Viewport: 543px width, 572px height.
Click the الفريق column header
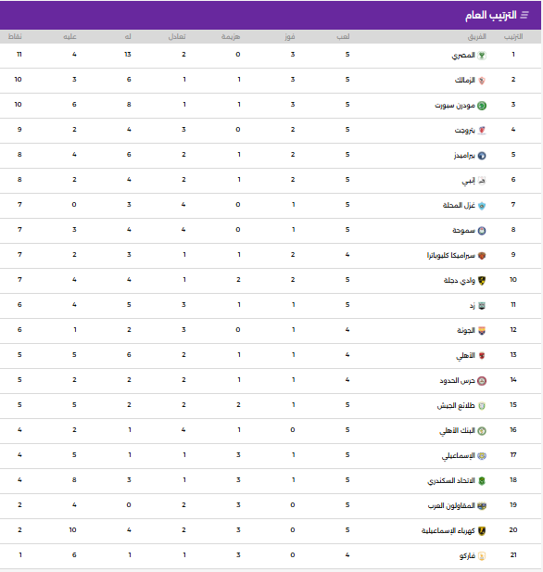[x=477, y=36]
